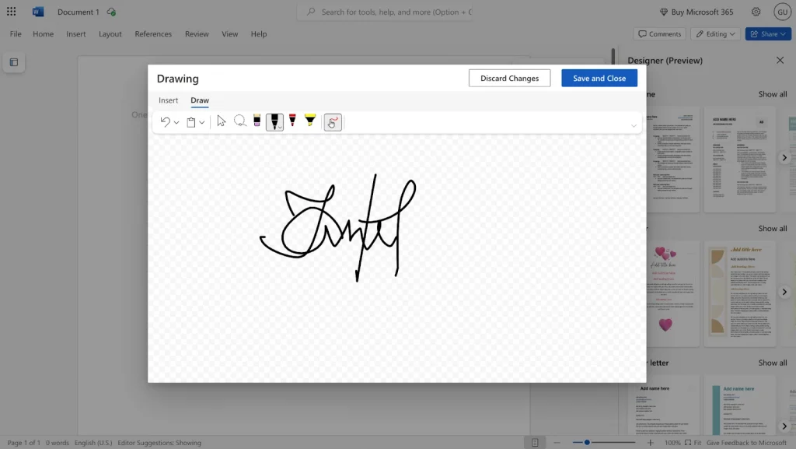
Task: Click the Undo icon in Drawing toolbar
Action: 165,122
